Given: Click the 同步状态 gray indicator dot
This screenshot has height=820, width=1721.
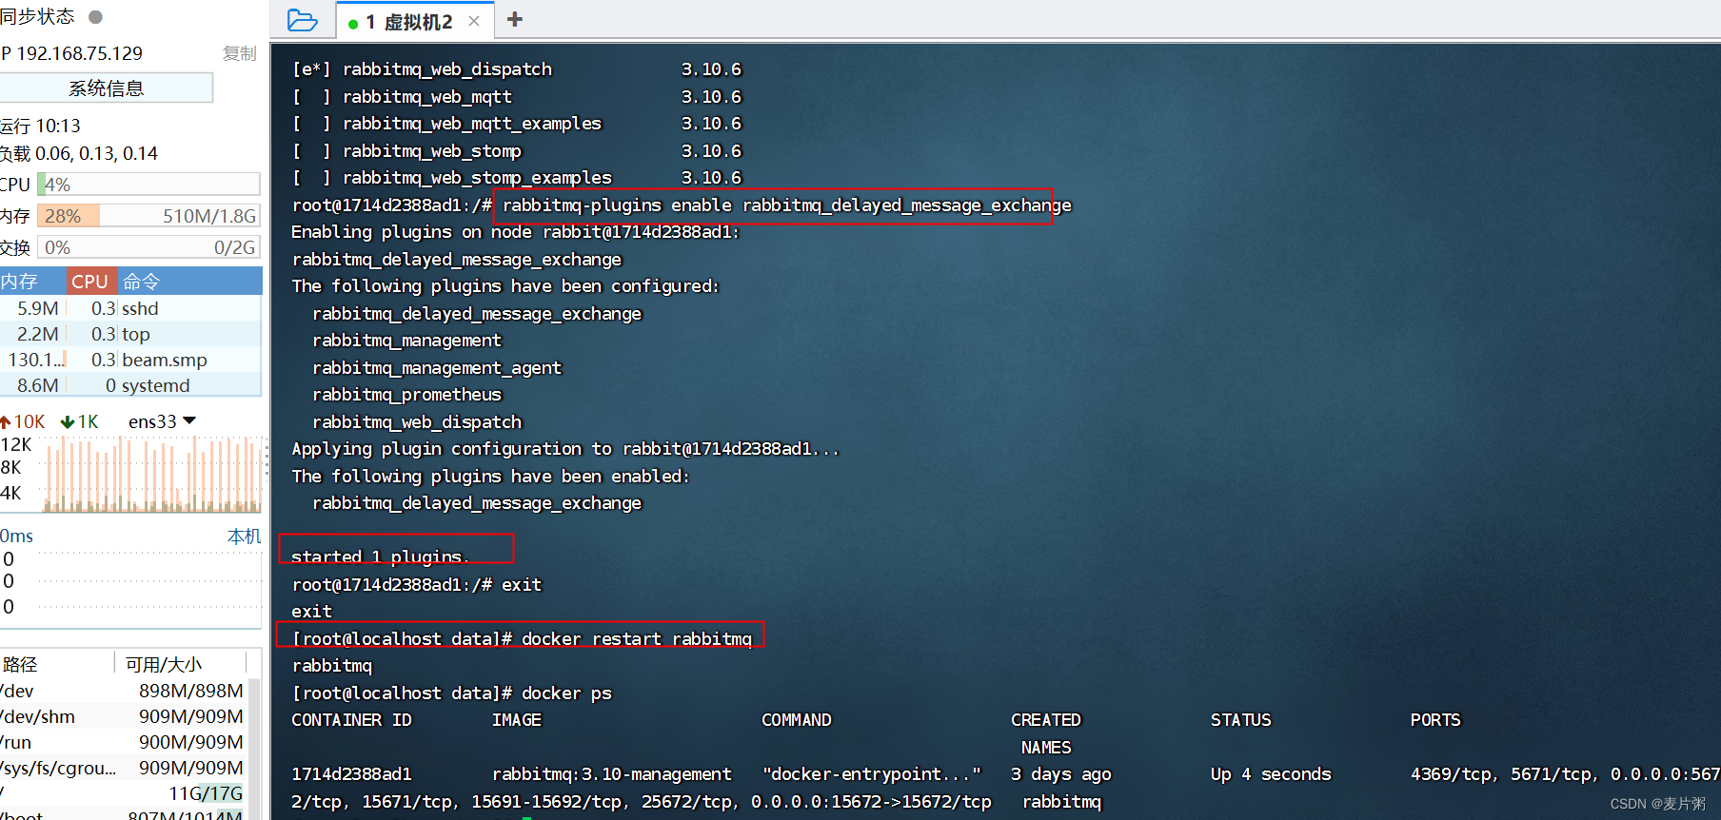Looking at the screenshot, I should point(95,16).
